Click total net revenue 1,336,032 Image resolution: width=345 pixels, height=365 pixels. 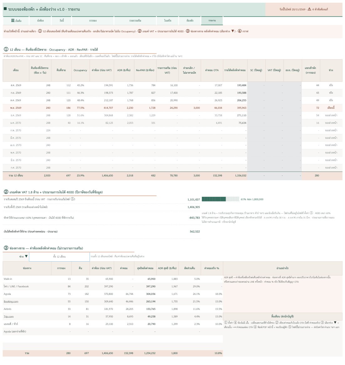(240, 176)
